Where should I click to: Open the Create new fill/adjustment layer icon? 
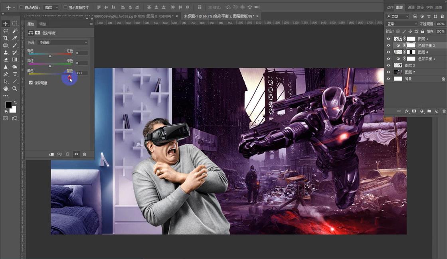(x=422, y=111)
